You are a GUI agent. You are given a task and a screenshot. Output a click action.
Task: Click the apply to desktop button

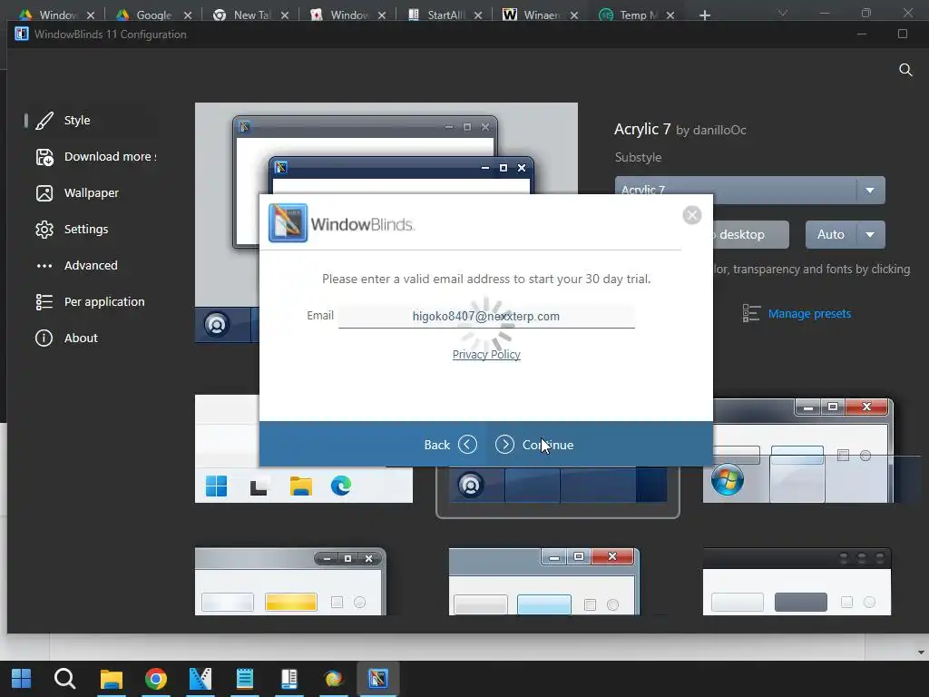tap(750, 235)
